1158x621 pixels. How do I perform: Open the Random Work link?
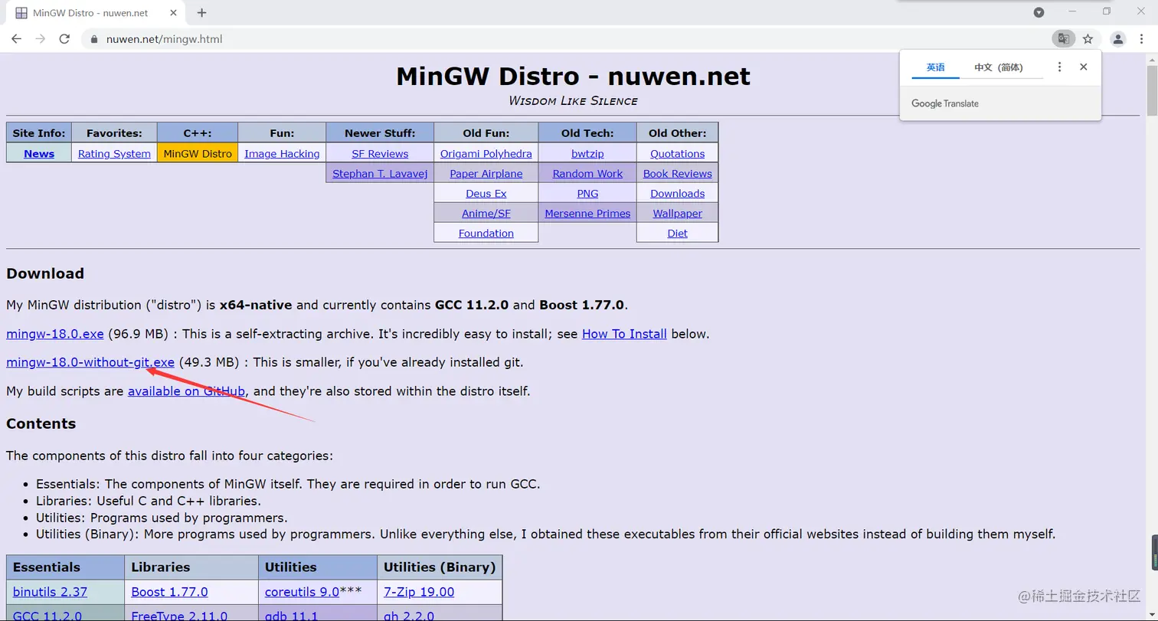587,173
